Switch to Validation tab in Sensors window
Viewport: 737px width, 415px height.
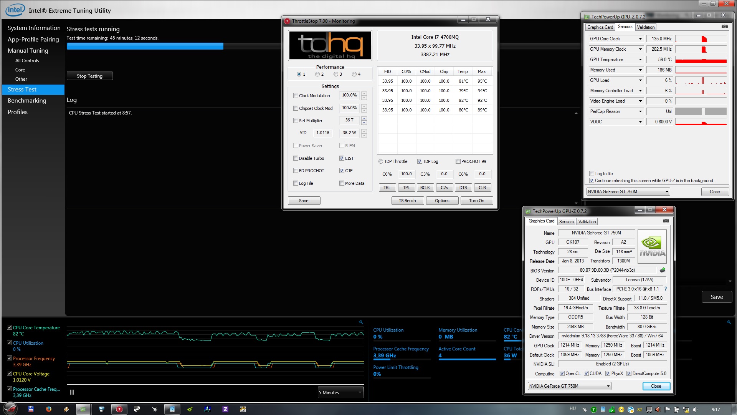click(646, 27)
